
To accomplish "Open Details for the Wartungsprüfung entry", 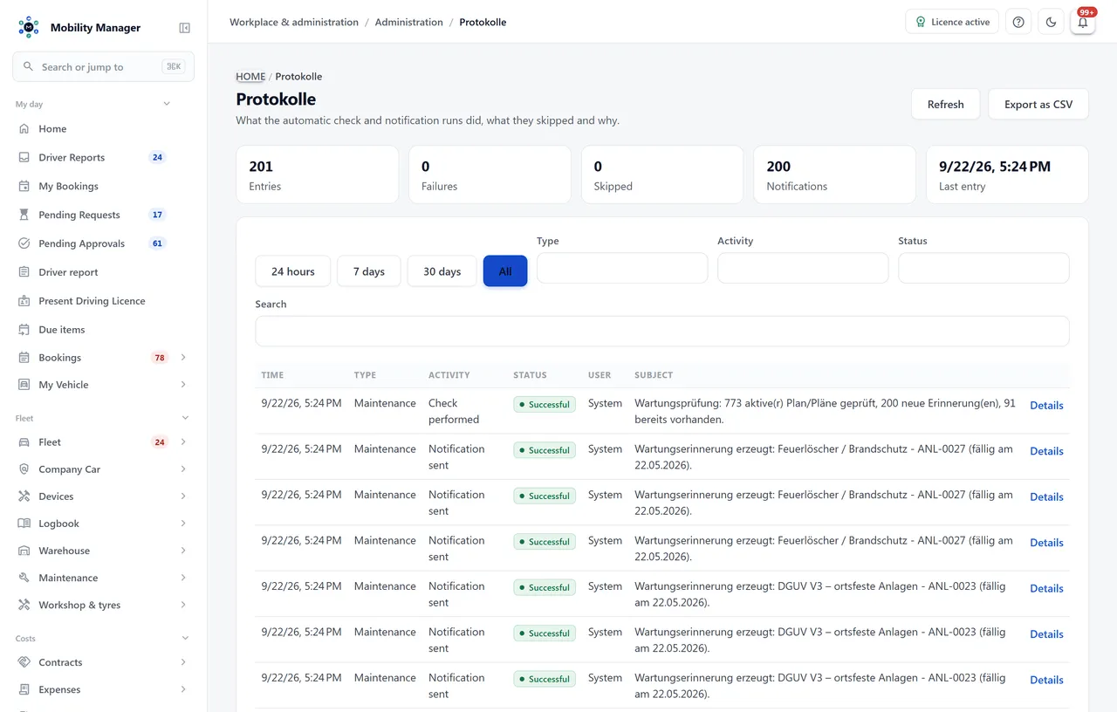I will click(x=1046, y=406).
